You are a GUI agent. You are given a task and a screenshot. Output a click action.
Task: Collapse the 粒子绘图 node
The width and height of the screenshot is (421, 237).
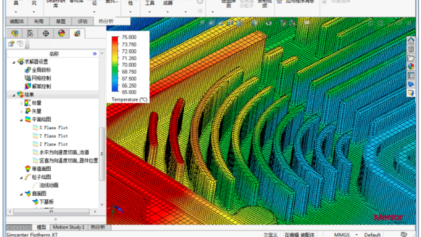coord(21,177)
